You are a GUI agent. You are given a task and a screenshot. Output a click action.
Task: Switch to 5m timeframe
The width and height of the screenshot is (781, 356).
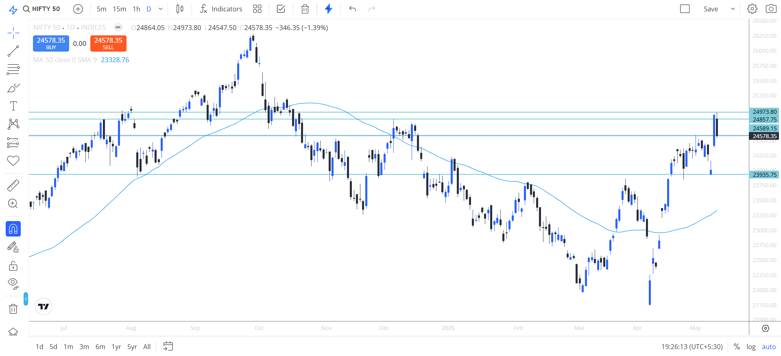[x=101, y=9]
